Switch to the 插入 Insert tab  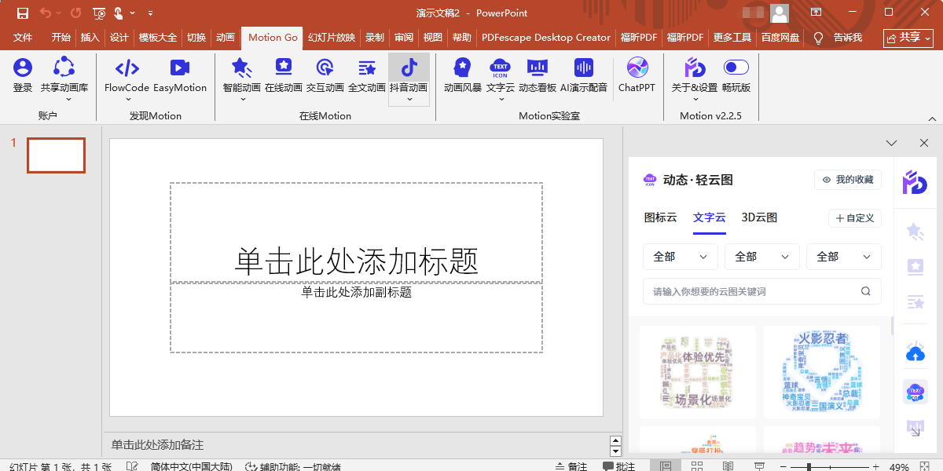point(90,37)
